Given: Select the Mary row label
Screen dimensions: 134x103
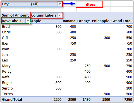Looking at the screenshot, I should click(6, 66).
